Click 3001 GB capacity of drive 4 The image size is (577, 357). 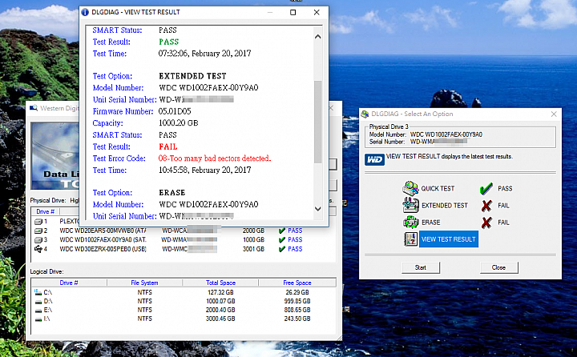tap(253, 249)
